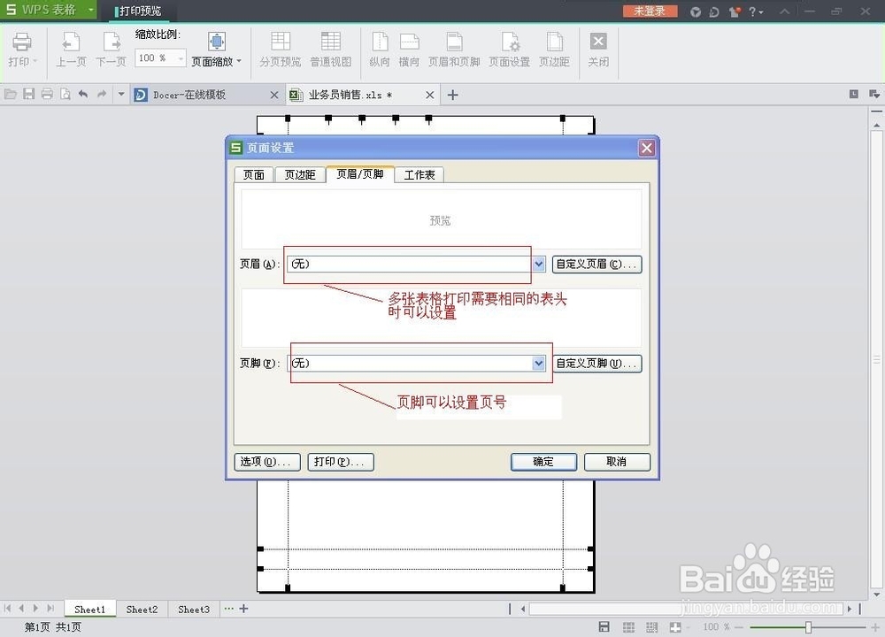Image resolution: width=885 pixels, height=637 pixels.
Task: Click the 打印 printer icon in ribbon
Action: click(21, 42)
